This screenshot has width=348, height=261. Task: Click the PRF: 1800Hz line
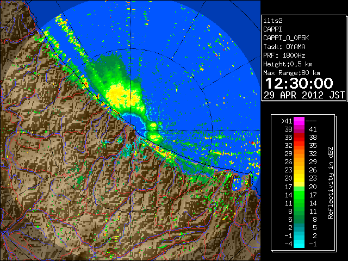pyautogui.click(x=284, y=55)
